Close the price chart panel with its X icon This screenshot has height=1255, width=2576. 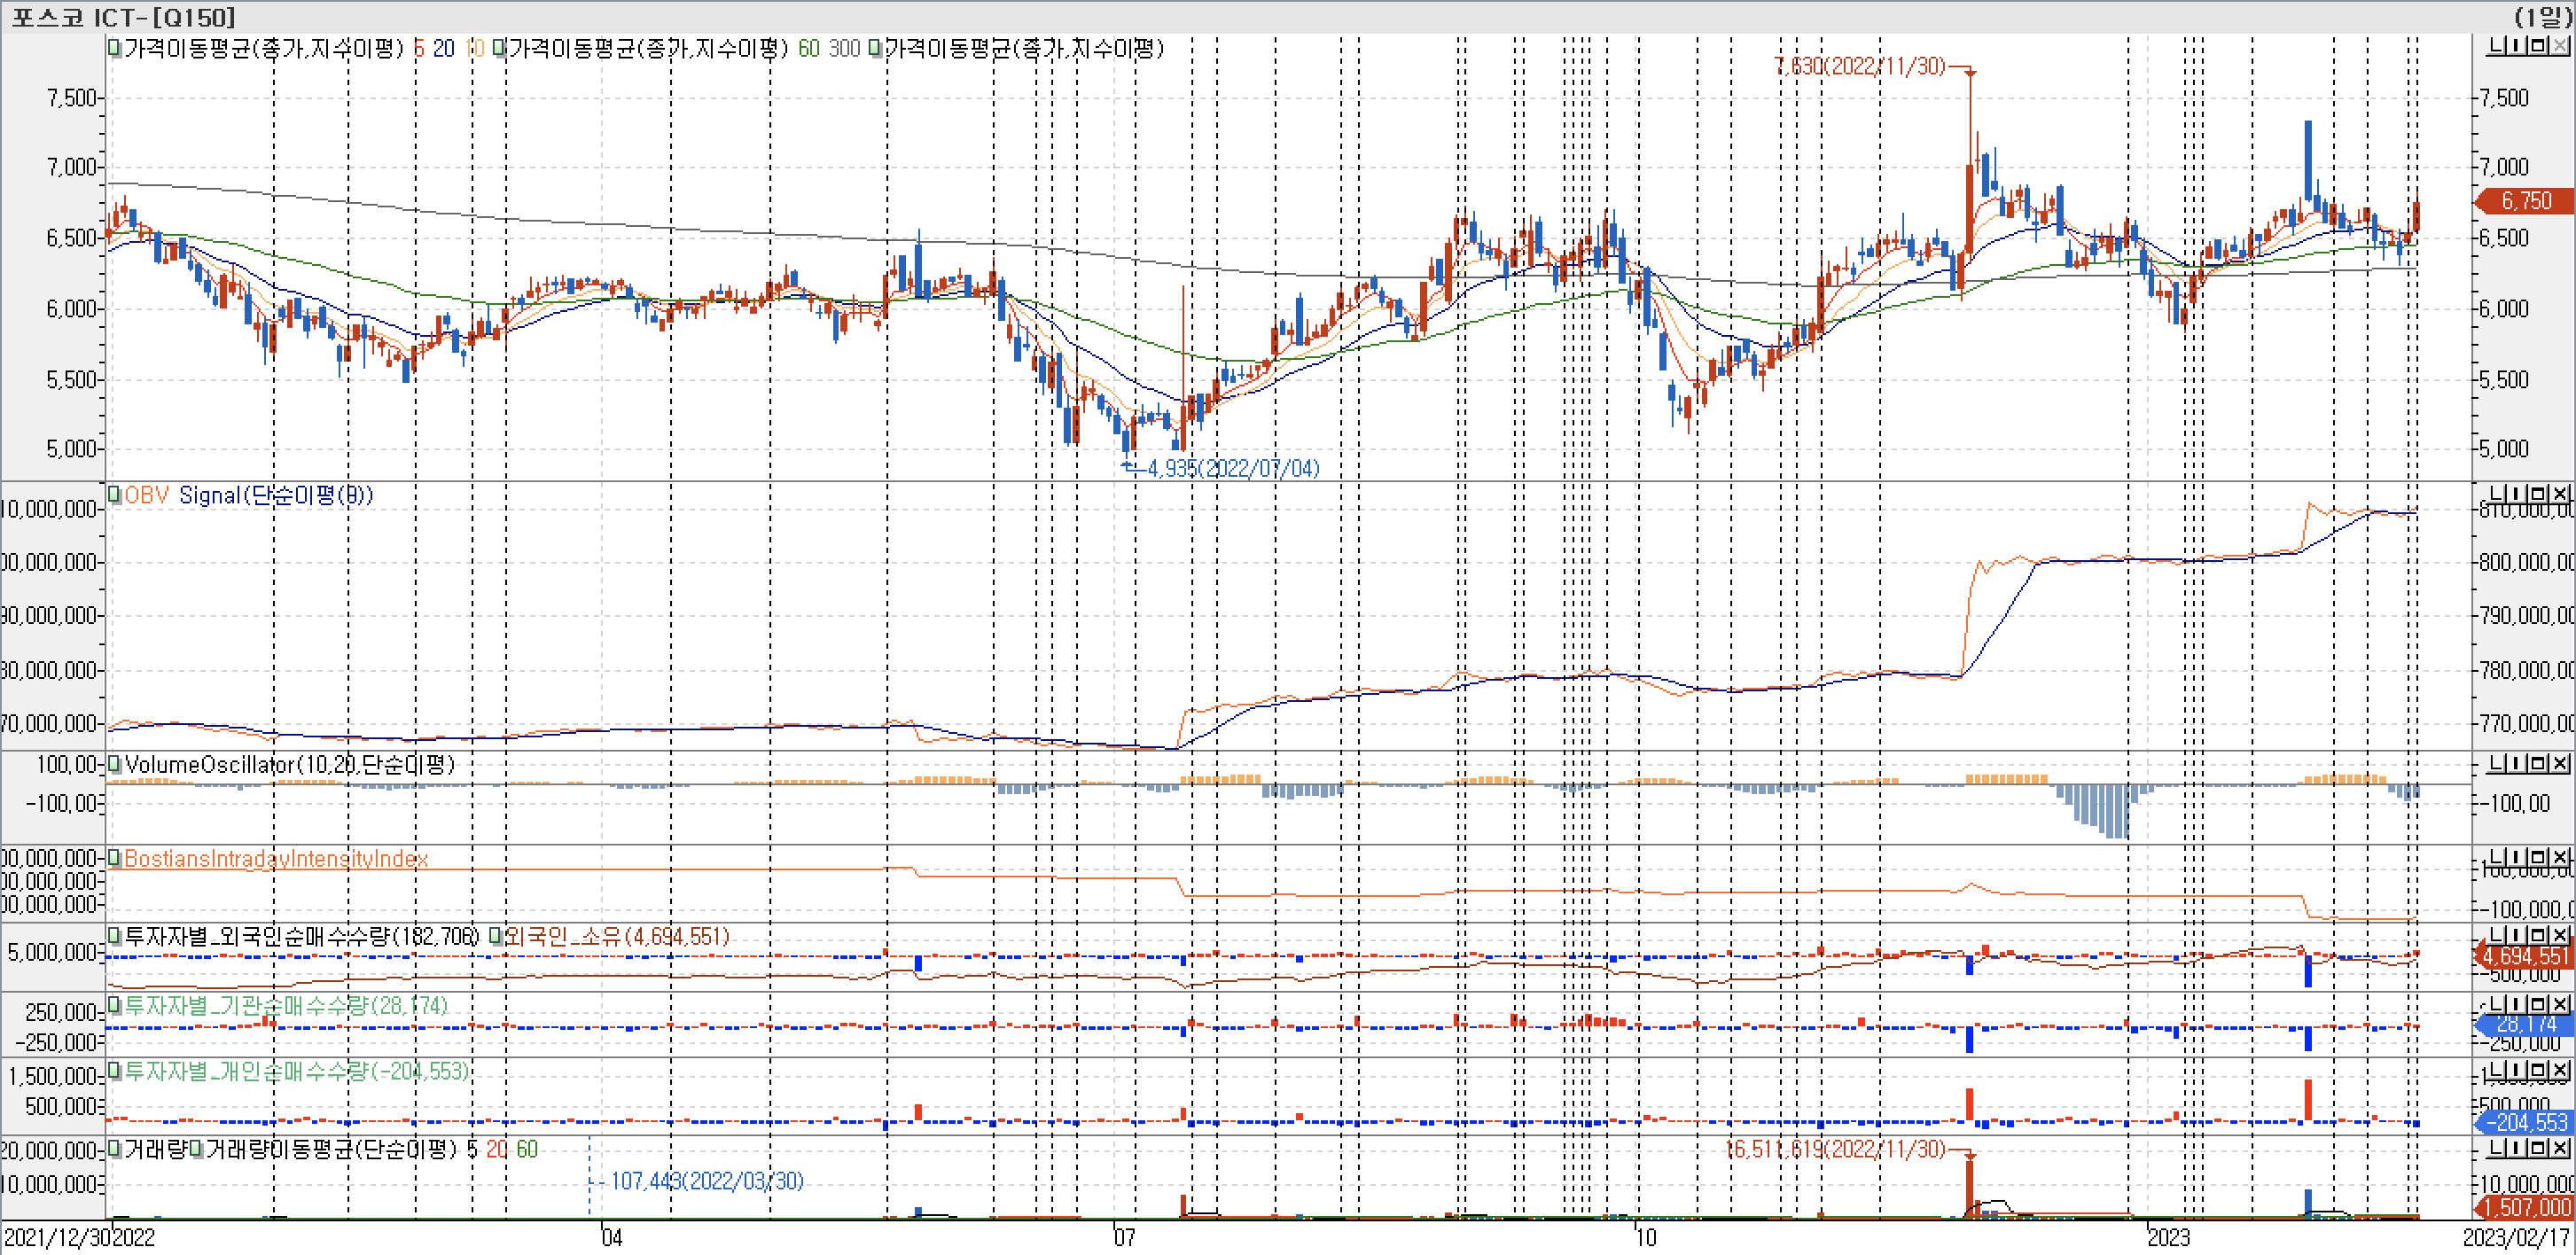coord(2560,46)
